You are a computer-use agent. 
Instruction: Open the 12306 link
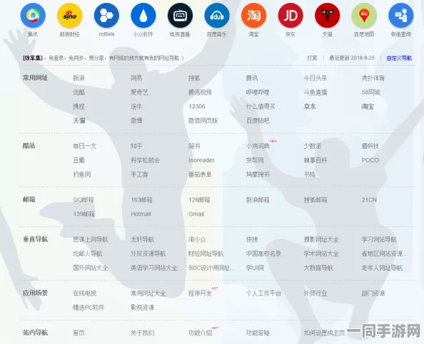point(197,106)
